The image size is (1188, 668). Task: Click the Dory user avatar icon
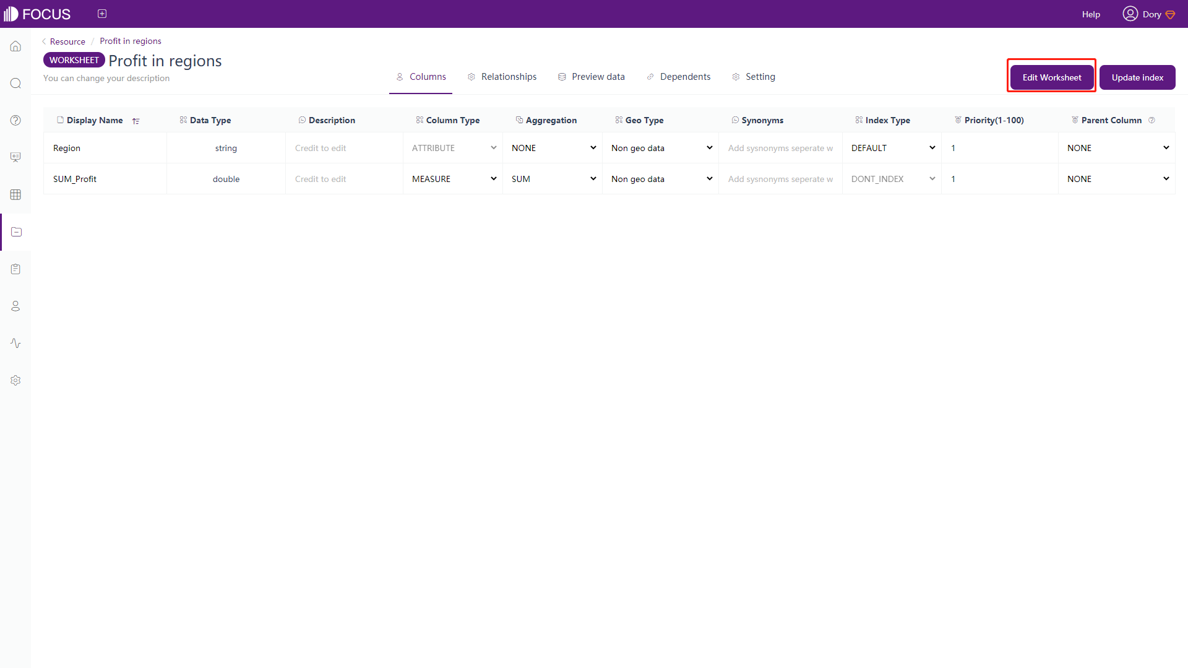[1130, 14]
